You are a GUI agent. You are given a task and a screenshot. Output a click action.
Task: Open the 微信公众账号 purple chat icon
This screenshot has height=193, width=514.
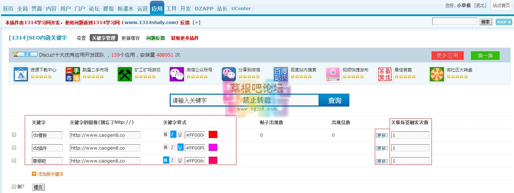pos(177,74)
